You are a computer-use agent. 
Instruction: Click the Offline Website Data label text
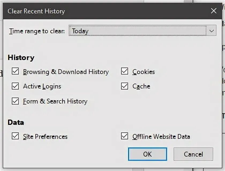[161, 137]
